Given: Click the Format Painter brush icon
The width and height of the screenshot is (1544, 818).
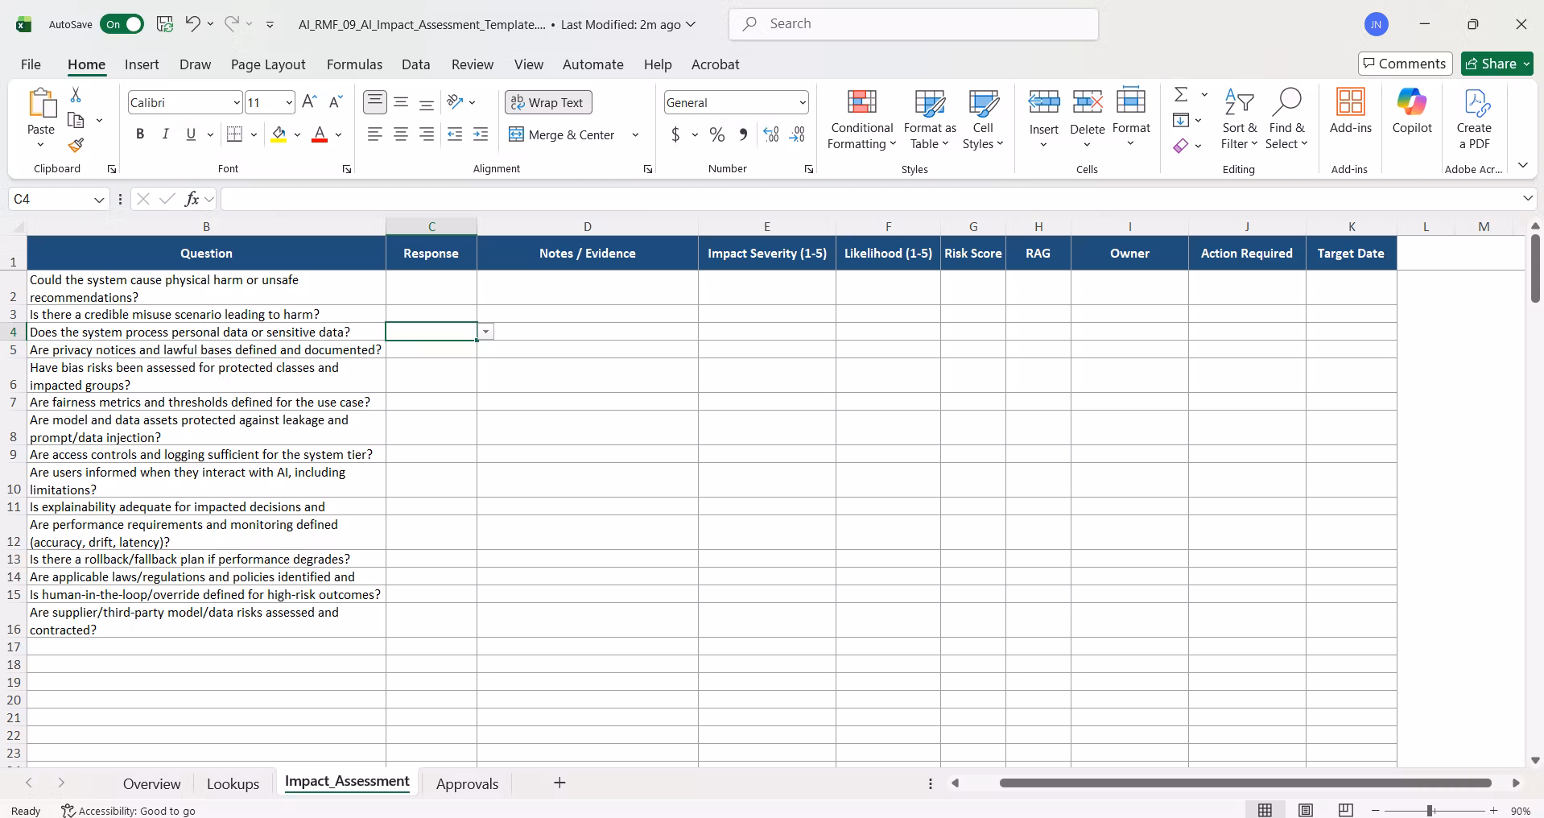Looking at the screenshot, I should [x=76, y=145].
